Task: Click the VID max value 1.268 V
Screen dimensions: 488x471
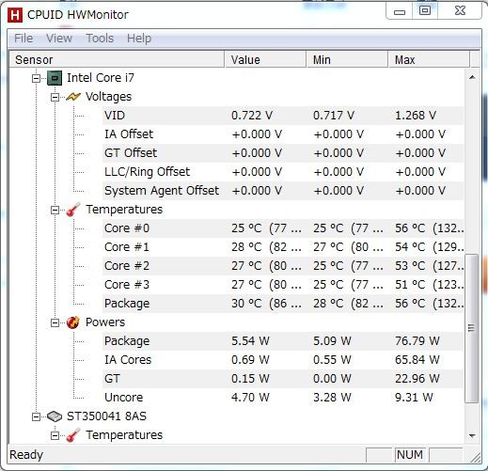Action: pos(416,116)
